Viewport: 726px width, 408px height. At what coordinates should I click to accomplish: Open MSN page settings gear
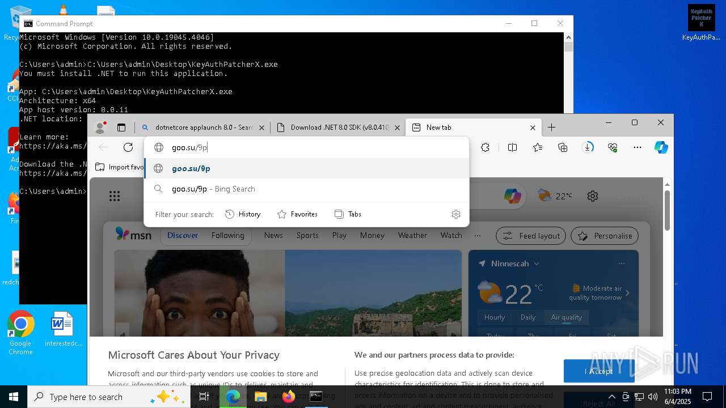click(593, 196)
